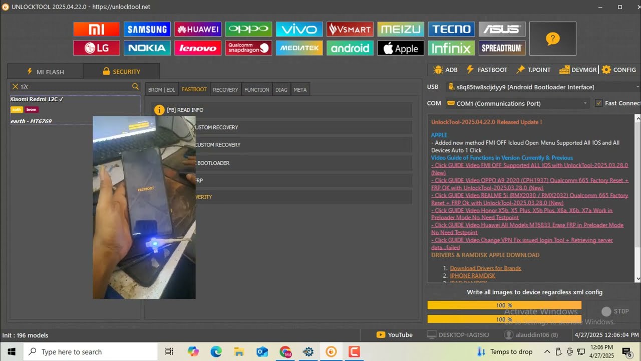Choose the Nokia brand logo
Screen dimensions: 641x361
147,48
